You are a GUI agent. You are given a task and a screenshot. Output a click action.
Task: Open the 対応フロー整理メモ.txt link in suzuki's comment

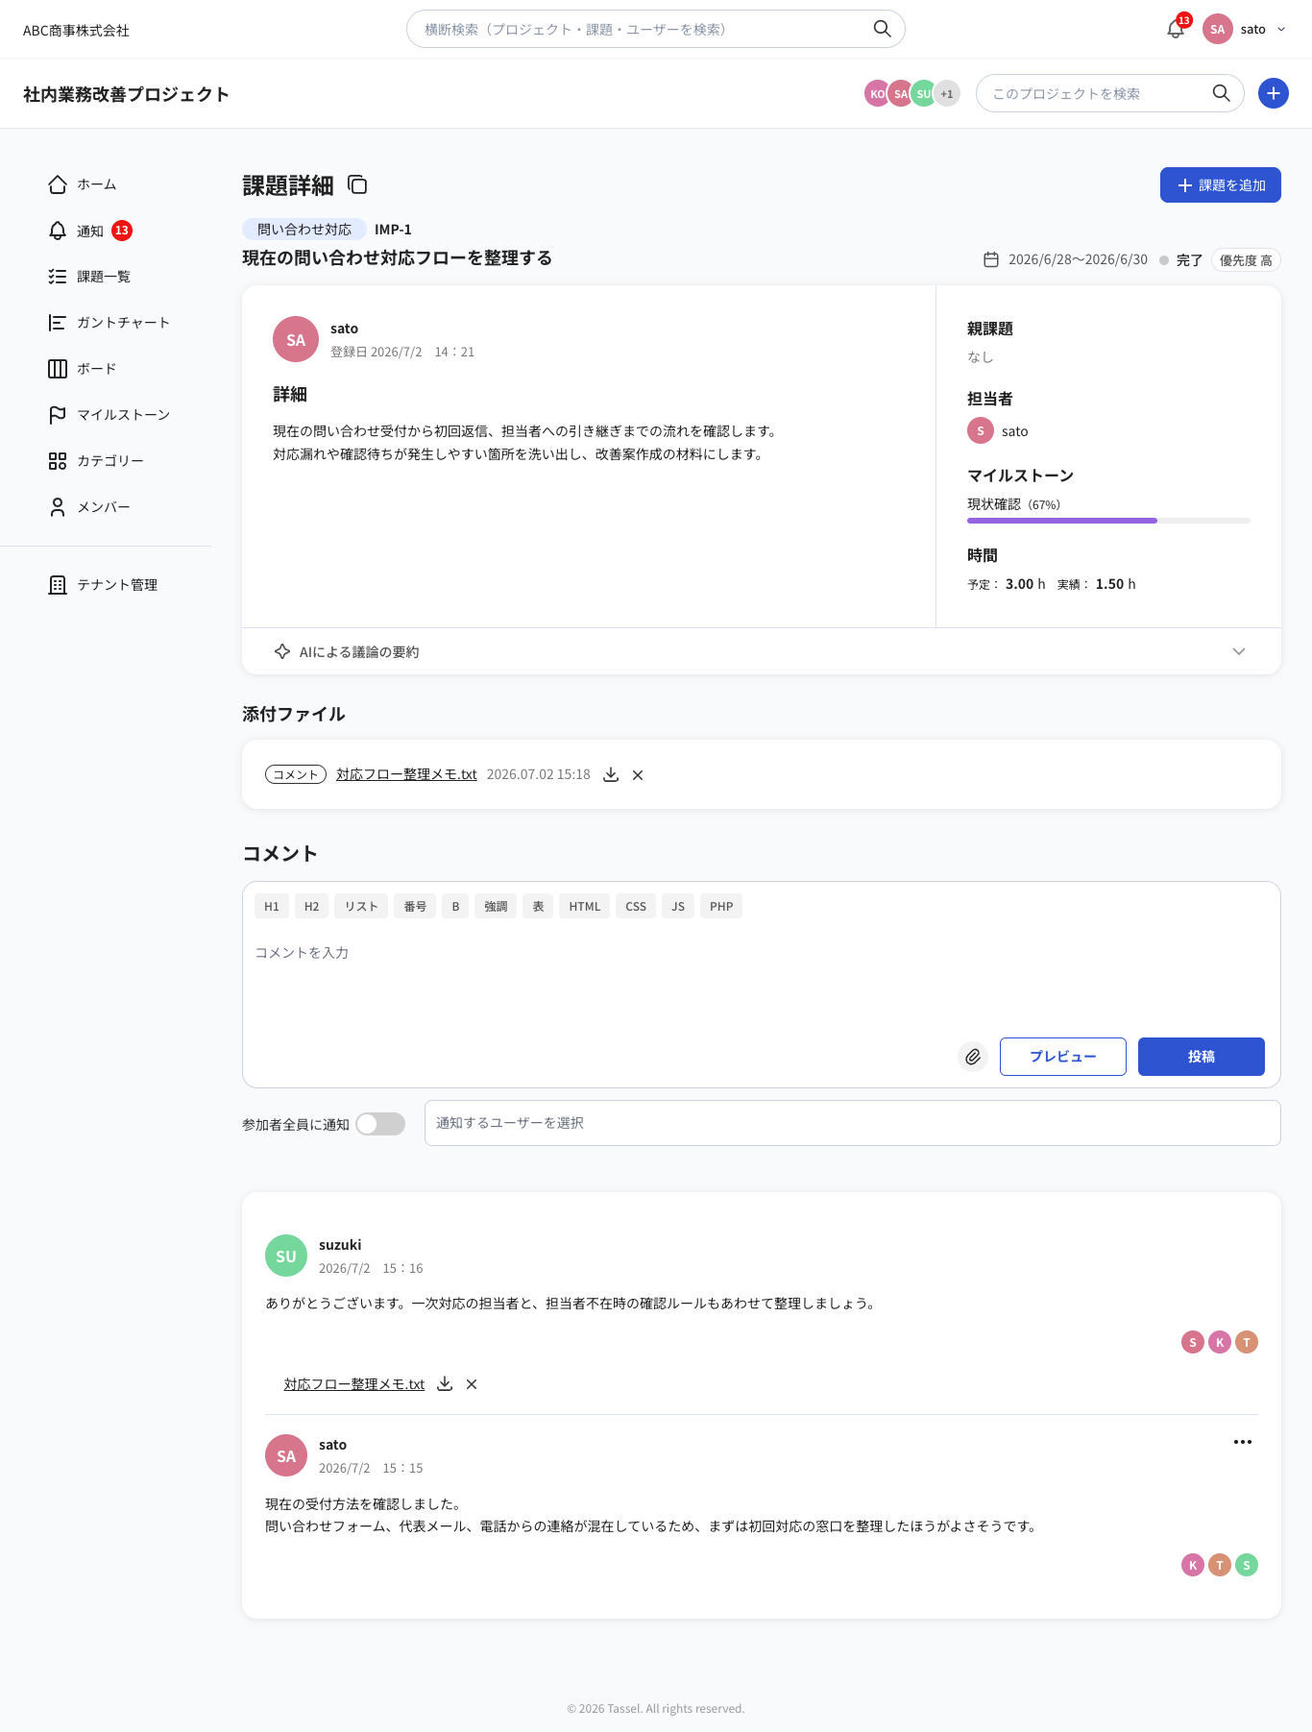pos(354,1384)
